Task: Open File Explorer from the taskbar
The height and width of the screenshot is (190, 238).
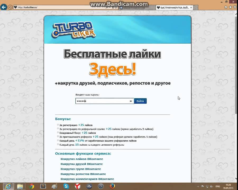Action: pos(20,186)
